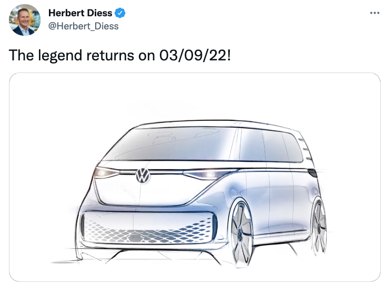Click the left headlight of the van
Screen dimensions: 384x283
pyautogui.click(x=106, y=173)
